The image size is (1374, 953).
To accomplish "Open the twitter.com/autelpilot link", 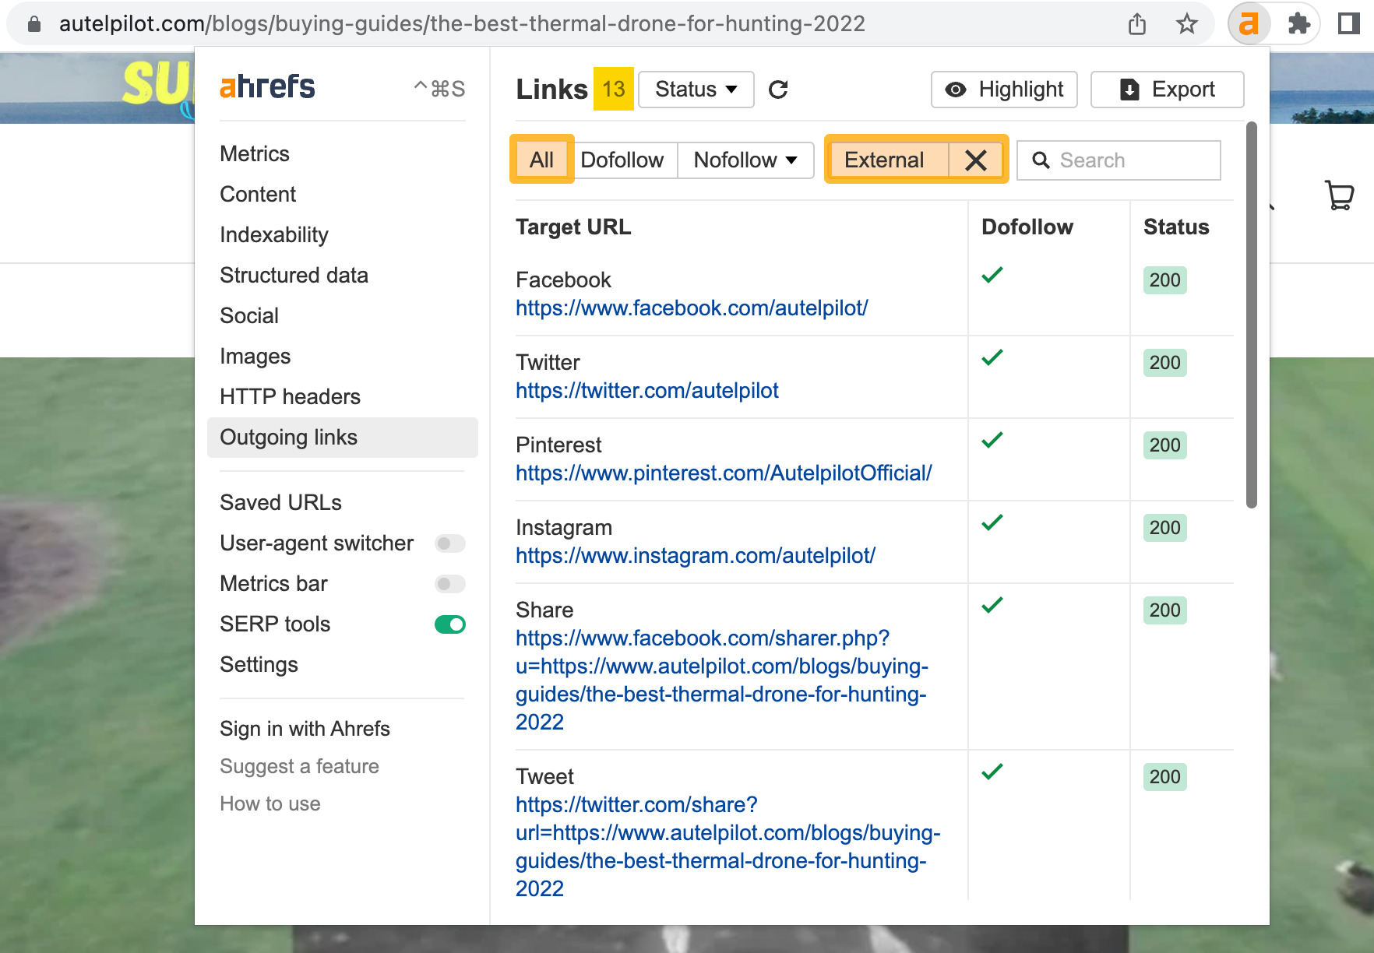I will click(x=646, y=391).
